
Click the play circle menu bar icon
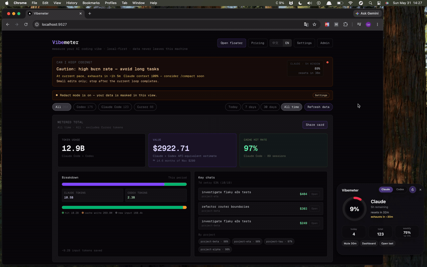[319, 3]
